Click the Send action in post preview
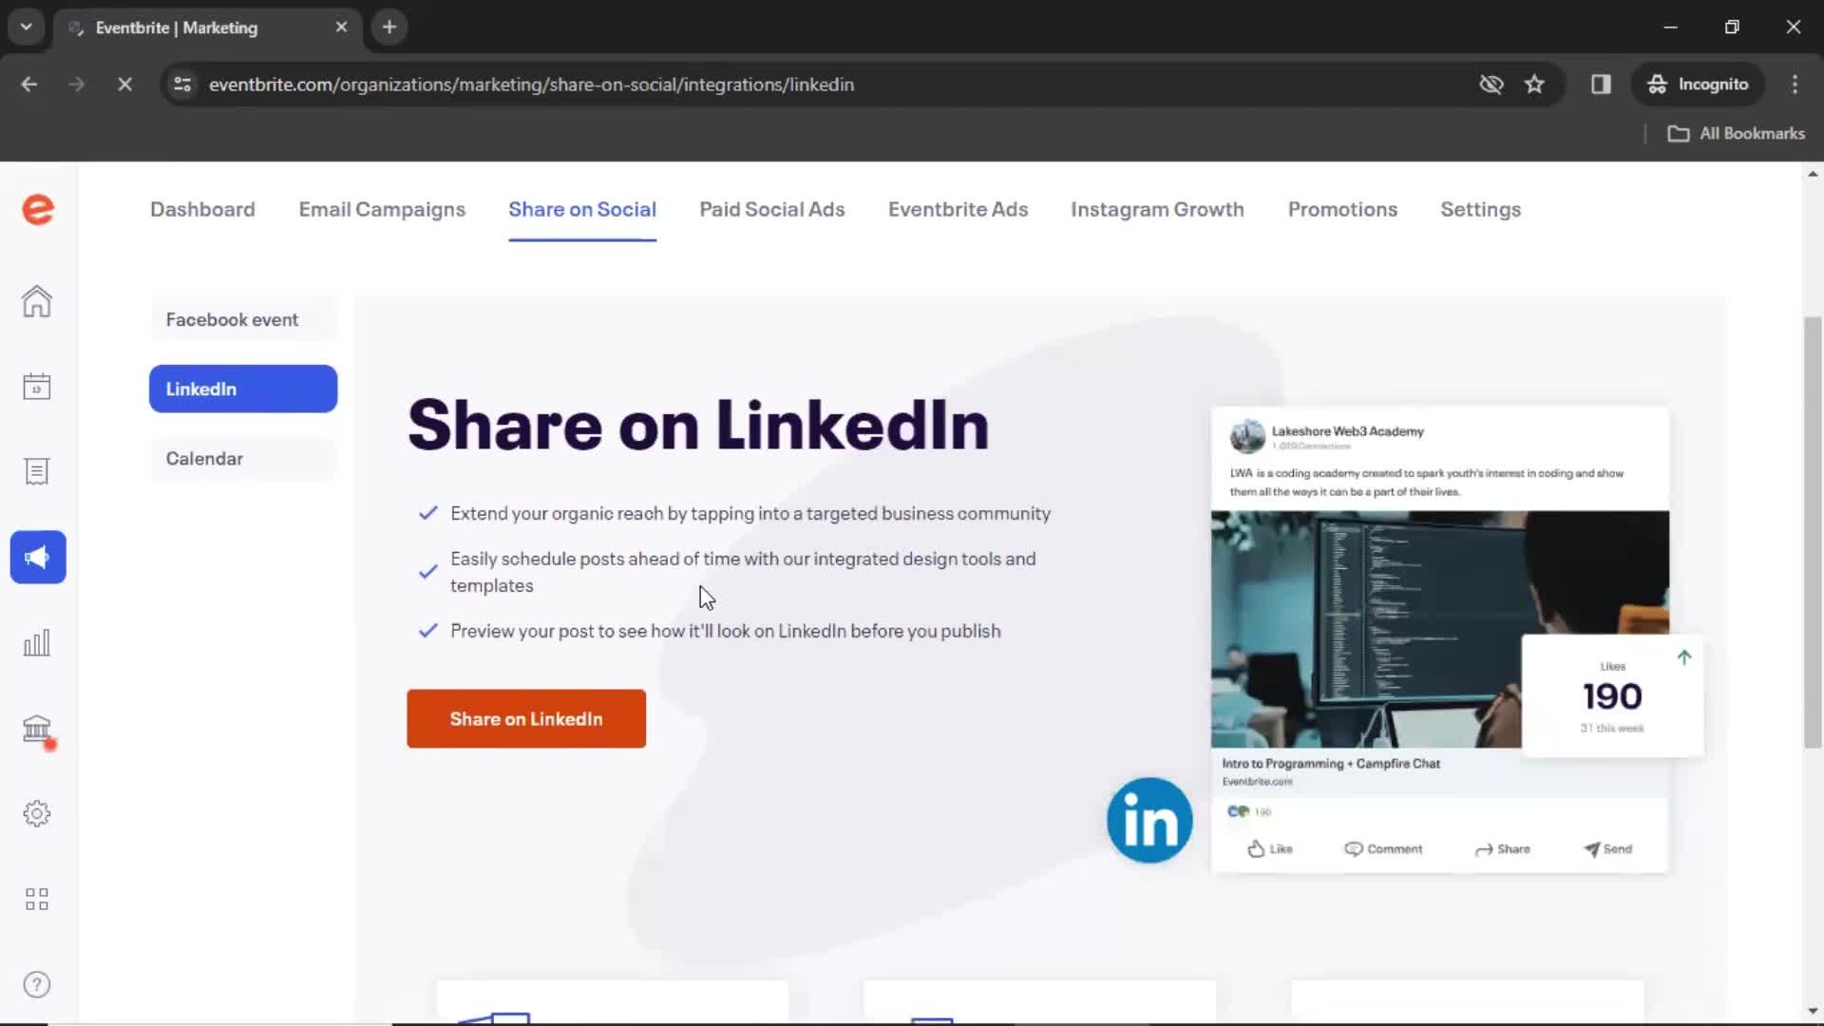Image resolution: width=1824 pixels, height=1026 pixels. 1607,848
